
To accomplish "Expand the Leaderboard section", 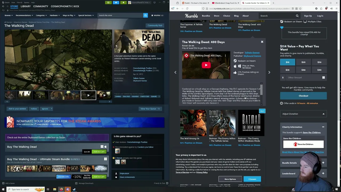I will click(x=323, y=173).
